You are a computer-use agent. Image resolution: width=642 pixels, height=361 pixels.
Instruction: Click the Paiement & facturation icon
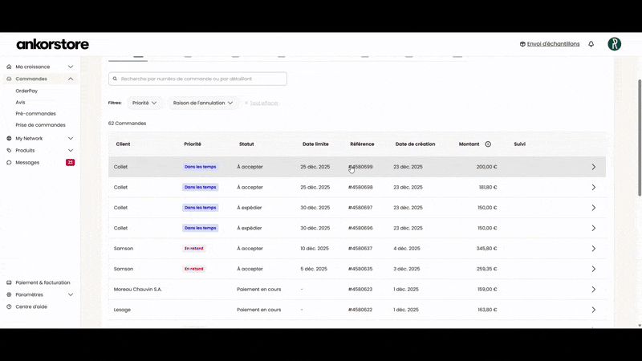click(9, 282)
